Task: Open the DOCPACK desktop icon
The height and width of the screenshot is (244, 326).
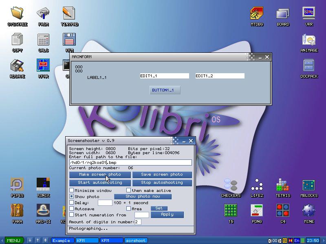Action: (x=308, y=66)
